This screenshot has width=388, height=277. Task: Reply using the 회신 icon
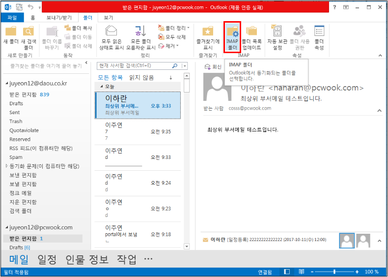(x=213, y=67)
